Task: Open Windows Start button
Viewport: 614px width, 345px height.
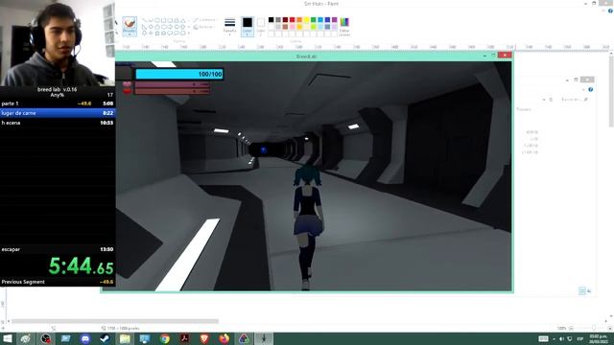Action: (x=7, y=338)
